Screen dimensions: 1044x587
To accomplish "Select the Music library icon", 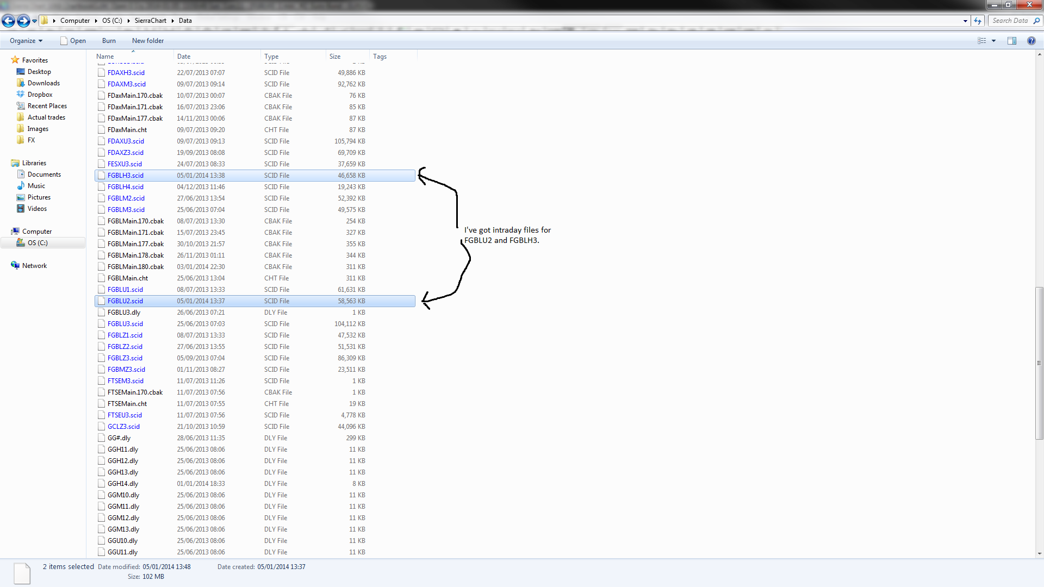I will (x=21, y=186).
